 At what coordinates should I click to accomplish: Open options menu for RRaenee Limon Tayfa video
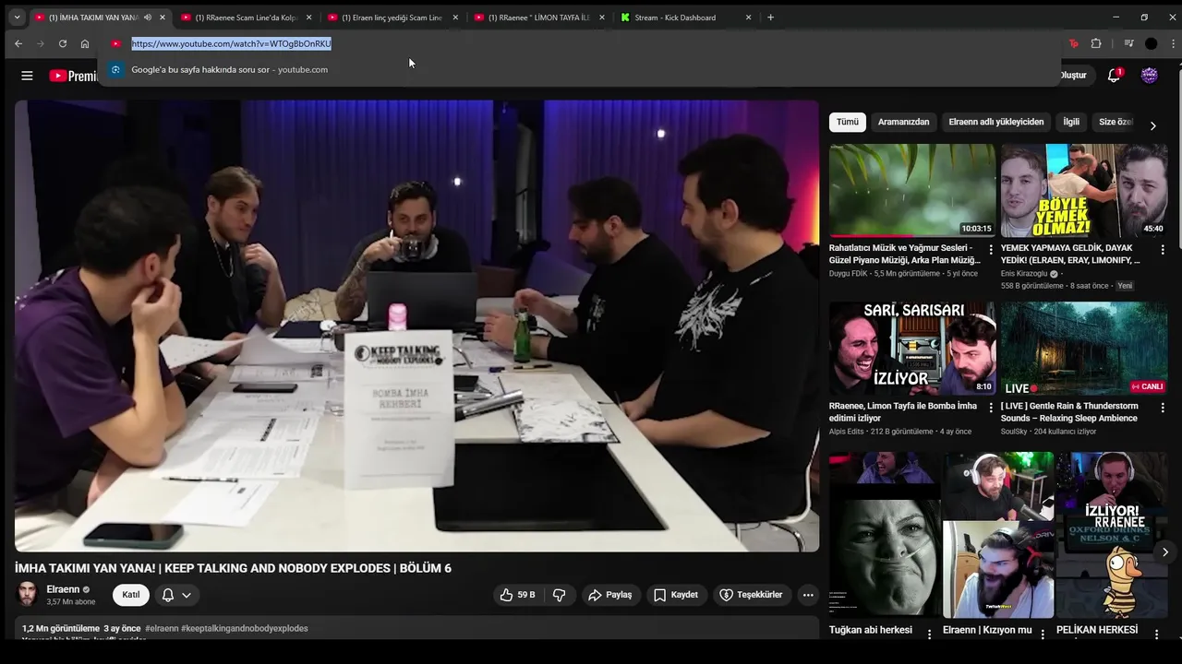click(991, 408)
